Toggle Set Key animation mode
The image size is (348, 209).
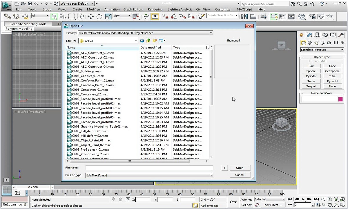[246, 205]
